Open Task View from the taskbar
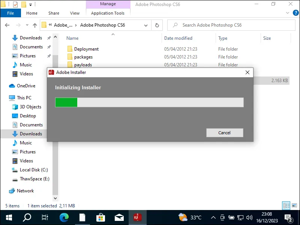300x225 pixels. 45,217
